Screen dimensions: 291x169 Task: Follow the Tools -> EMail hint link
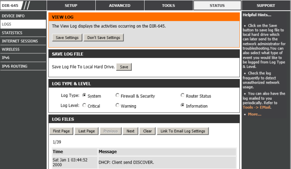(x=257, y=107)
